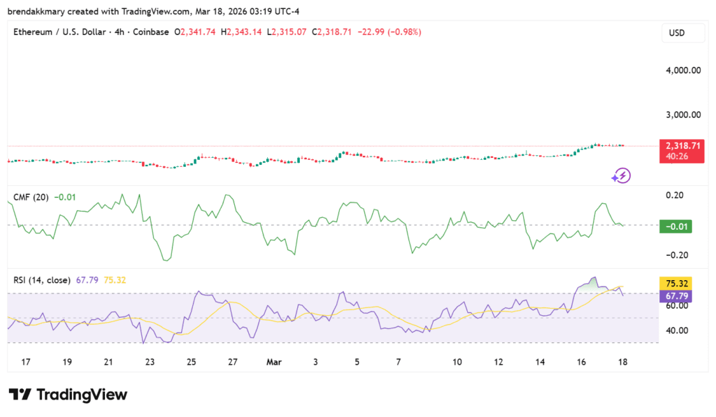The width and height of the screenshot is (716, 417).
Task: Open the USD currency selector
Action: (x=677, y=33)
